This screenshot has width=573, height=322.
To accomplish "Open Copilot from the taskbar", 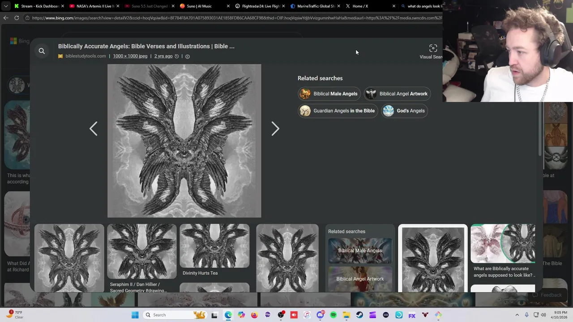I will (x=241, y=315).
